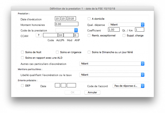
Task: Select the Entente préalable date month field
Action: point(63,85)
